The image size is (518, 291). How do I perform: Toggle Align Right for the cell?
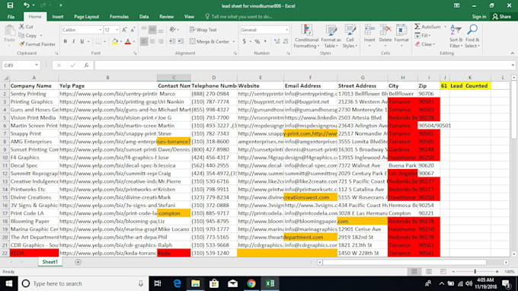coord(161,41)
